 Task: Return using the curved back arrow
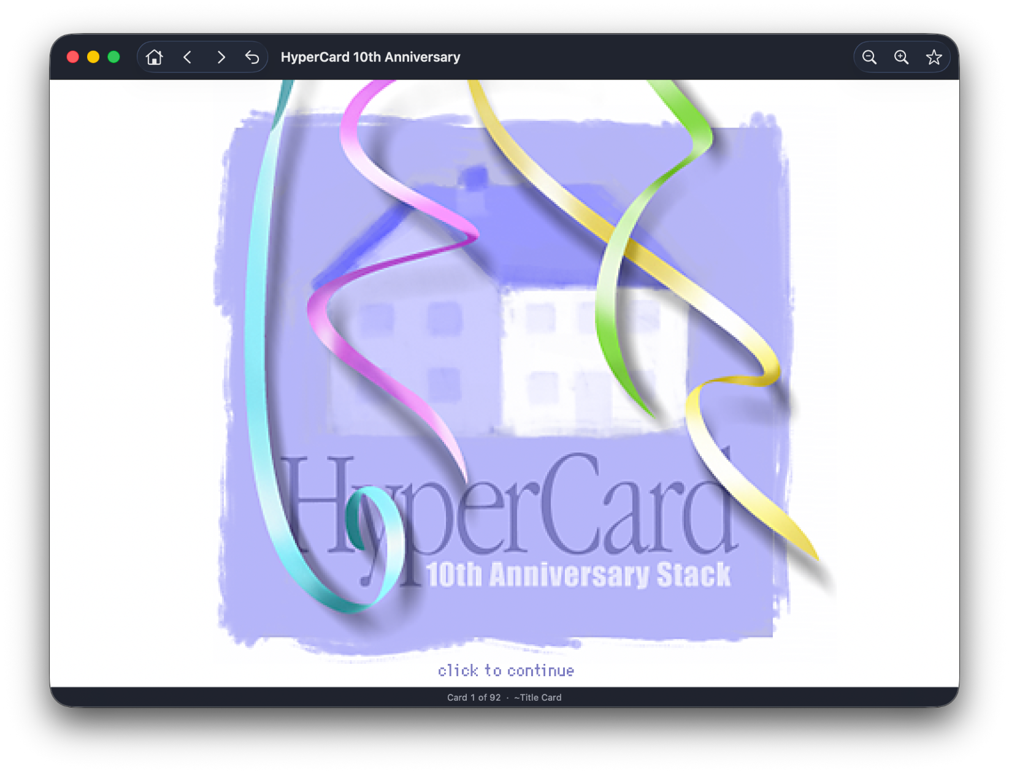[252, 57]
